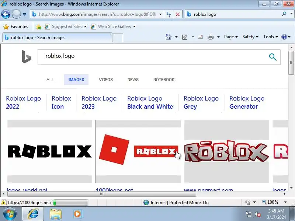
Task: Click the Refresh page icon
Action: tap(169, 14)
